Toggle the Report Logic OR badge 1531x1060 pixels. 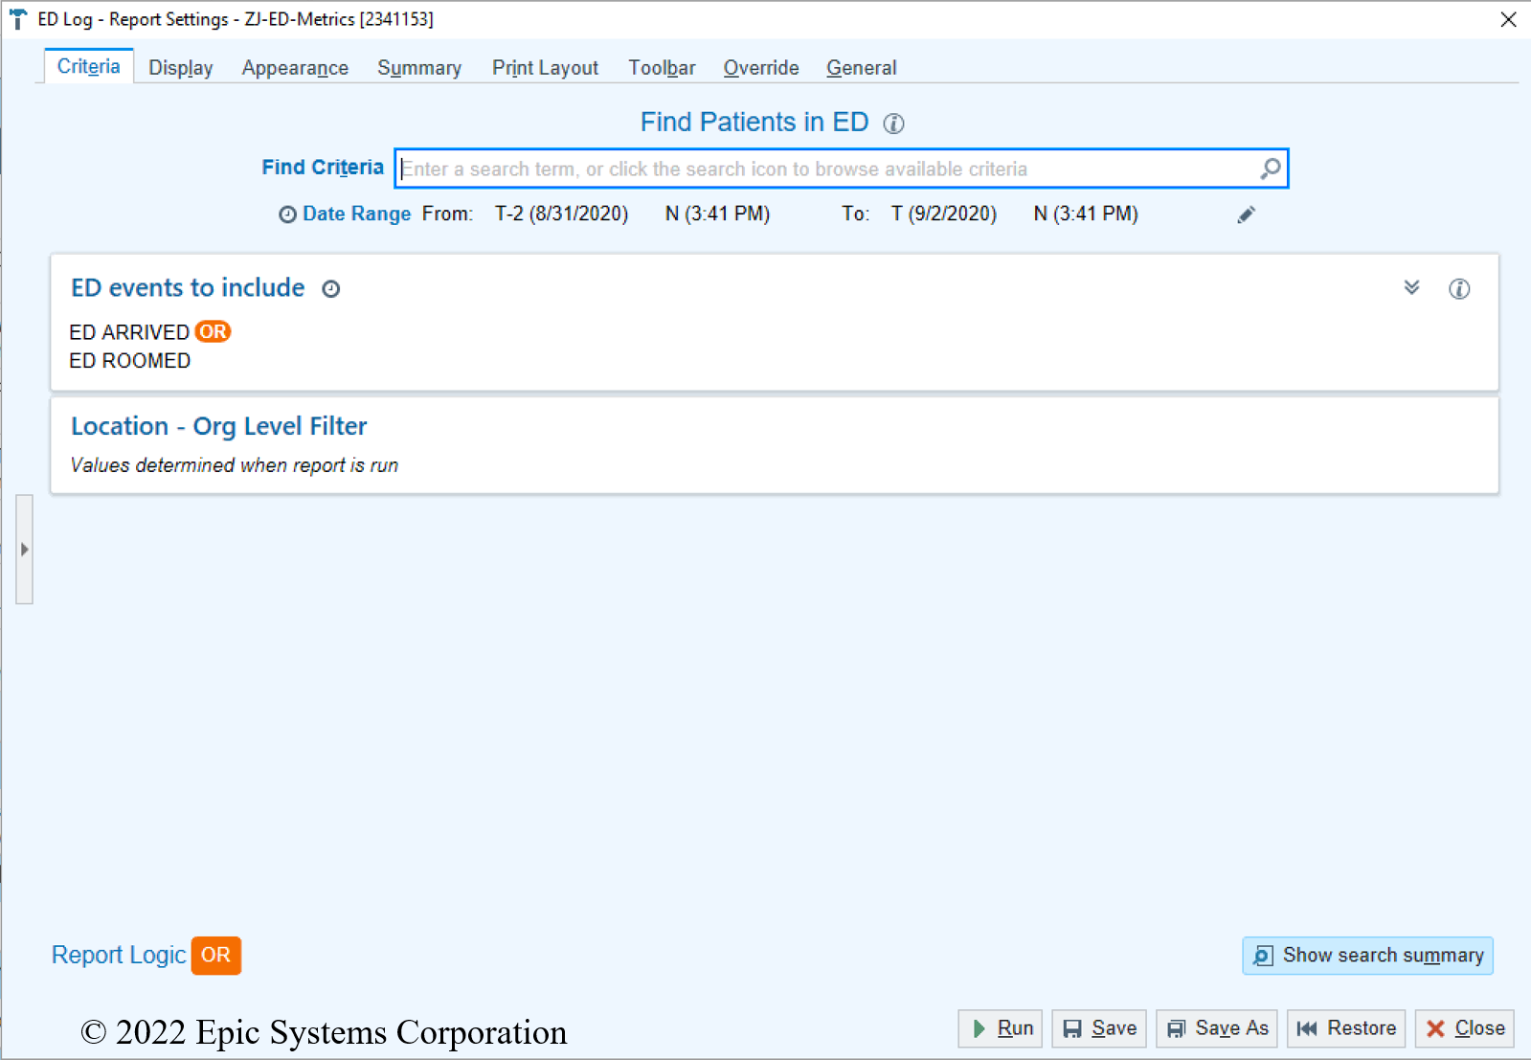215,955
